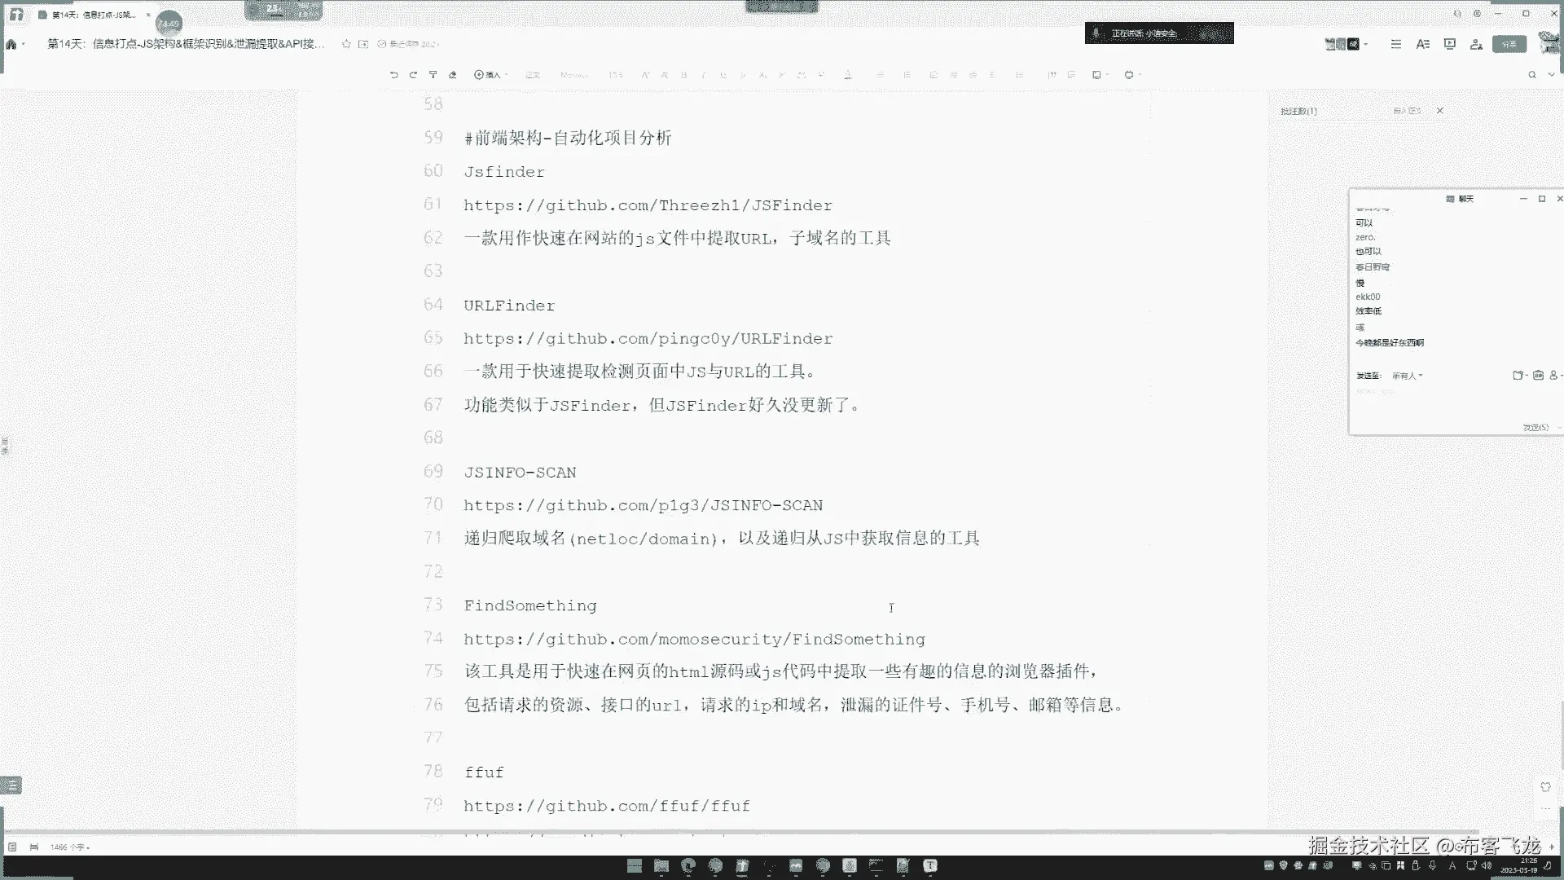Click the clear formatting eraser icon
1564x880 pixels.
452,75
